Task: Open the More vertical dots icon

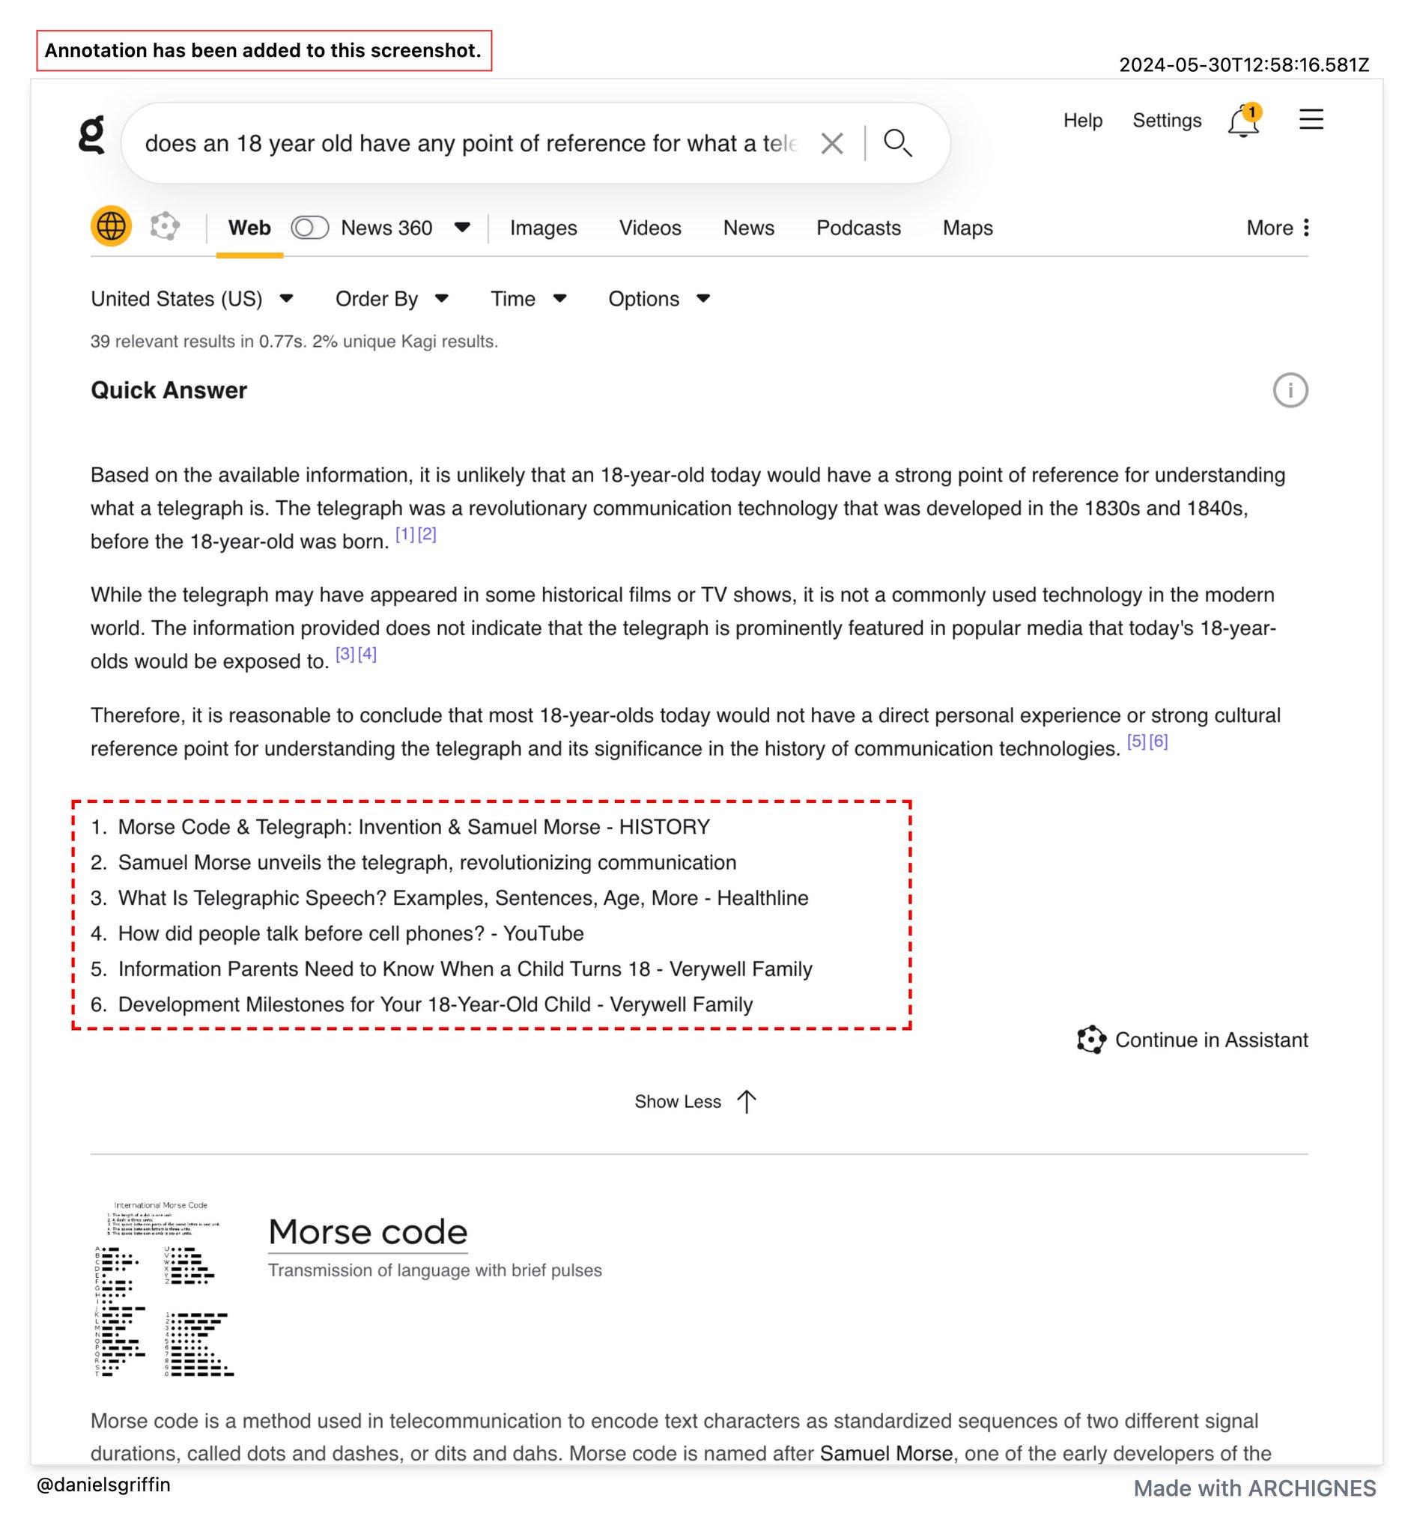Action: 1306,227
